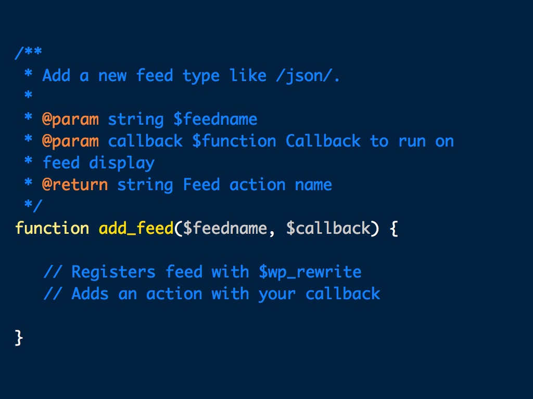Click $feedname in the docblock @param line

[x=215, y=119]
